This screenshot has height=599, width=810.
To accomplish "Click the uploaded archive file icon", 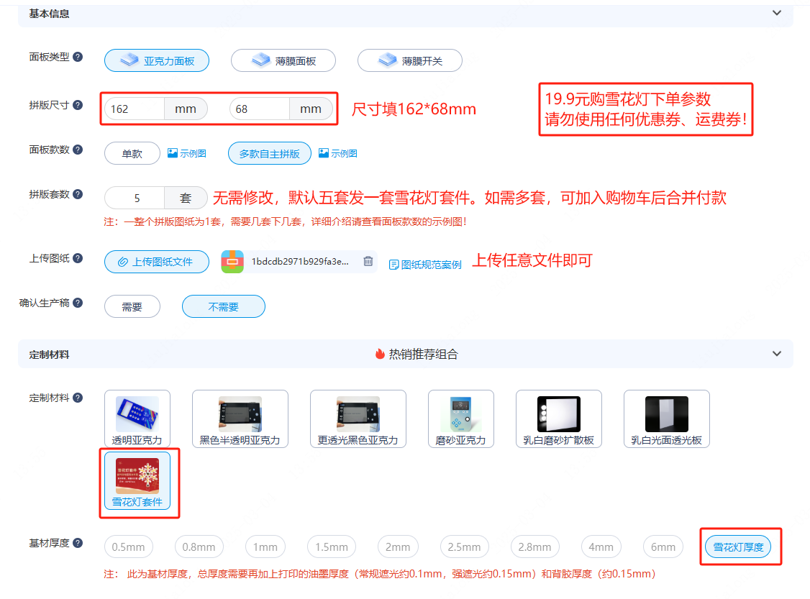I will (x=233, y=262).
